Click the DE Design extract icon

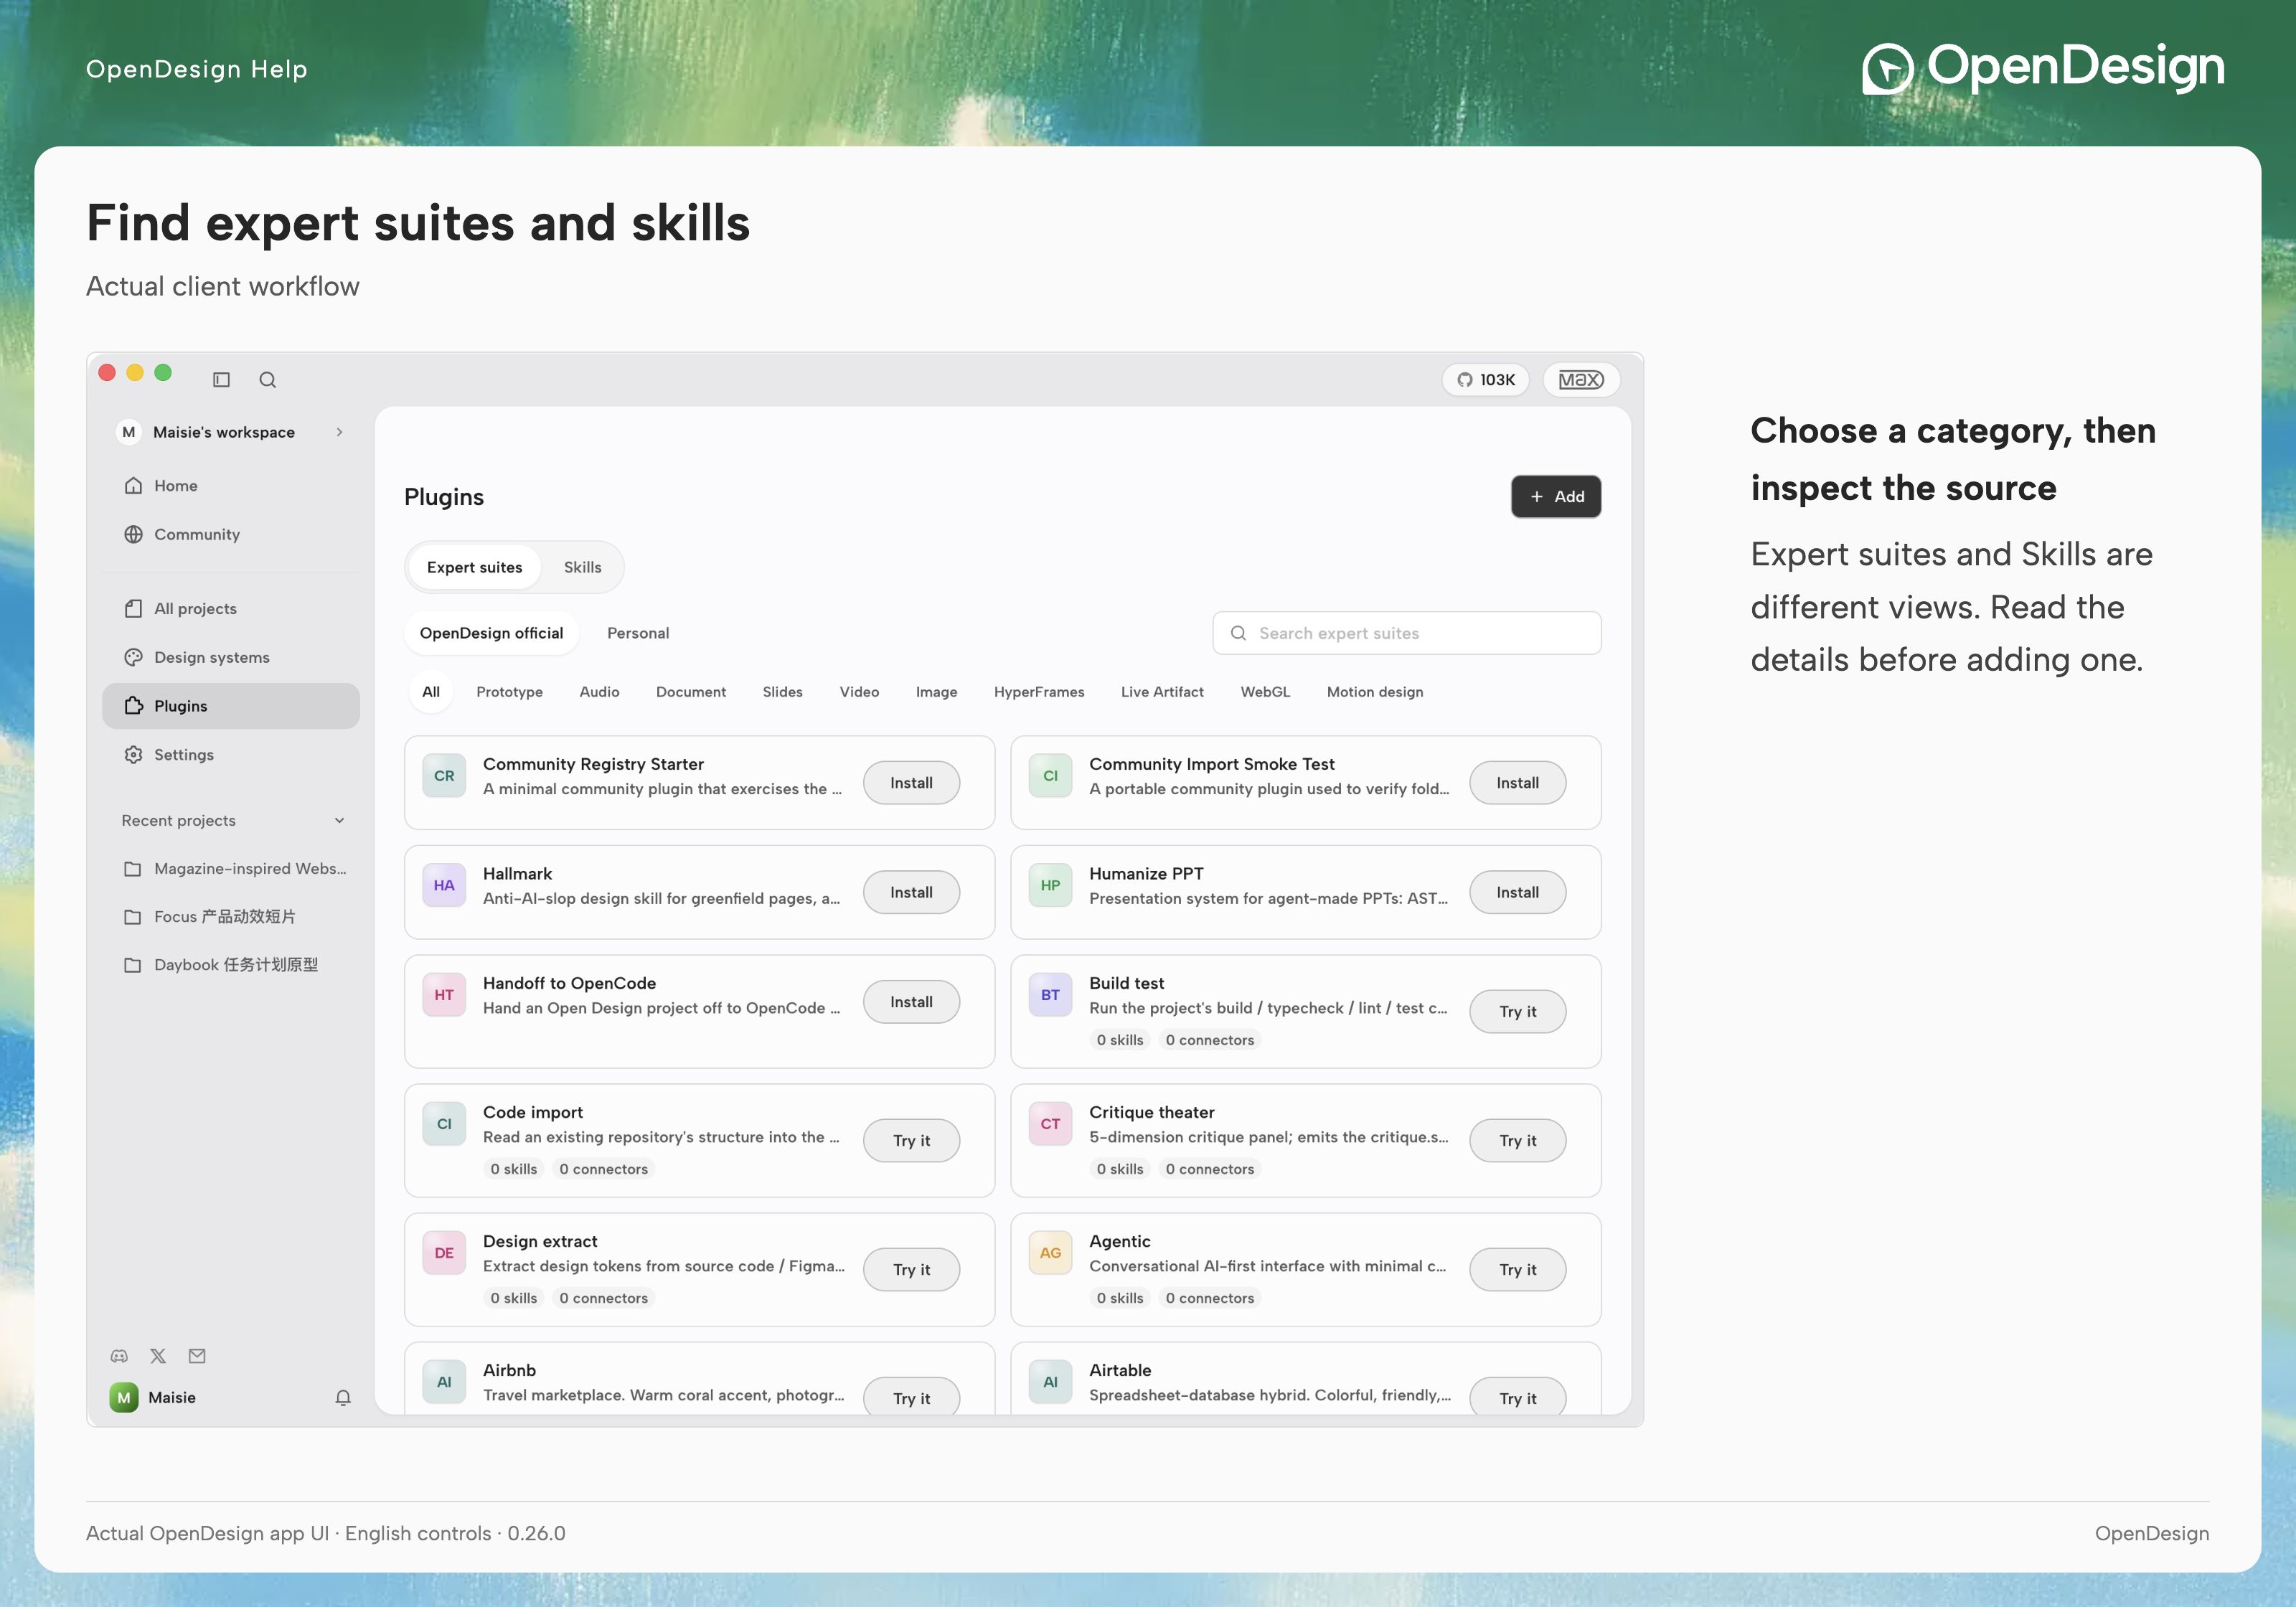tap(444, 1253)
